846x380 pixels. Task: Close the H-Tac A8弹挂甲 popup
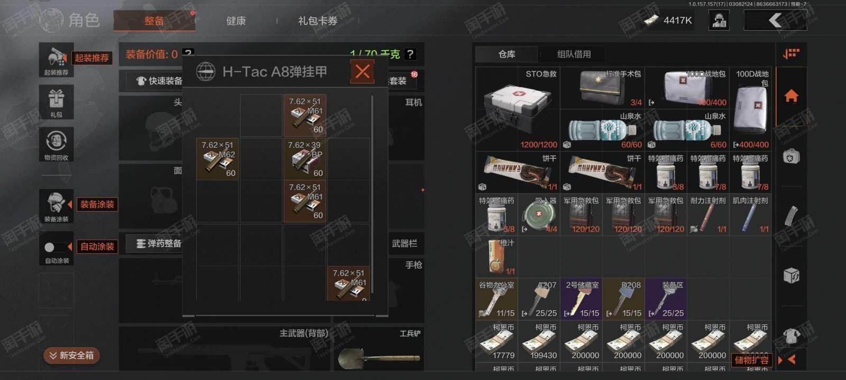click(362, 71)
